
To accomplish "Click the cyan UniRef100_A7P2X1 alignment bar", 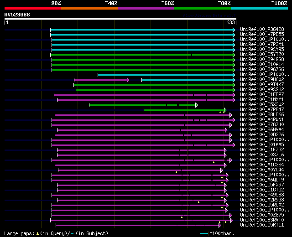I will click(142, 45).
